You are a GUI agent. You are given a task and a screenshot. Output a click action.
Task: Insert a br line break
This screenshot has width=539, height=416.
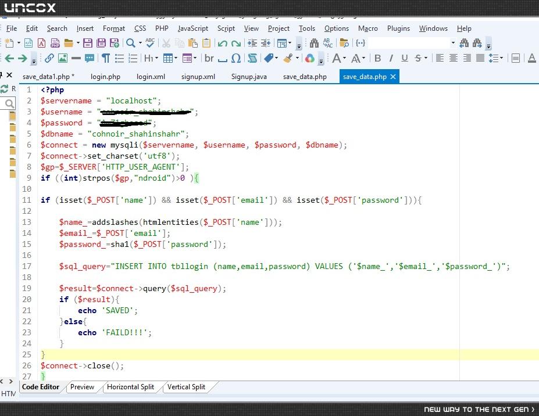coord(209,58)
